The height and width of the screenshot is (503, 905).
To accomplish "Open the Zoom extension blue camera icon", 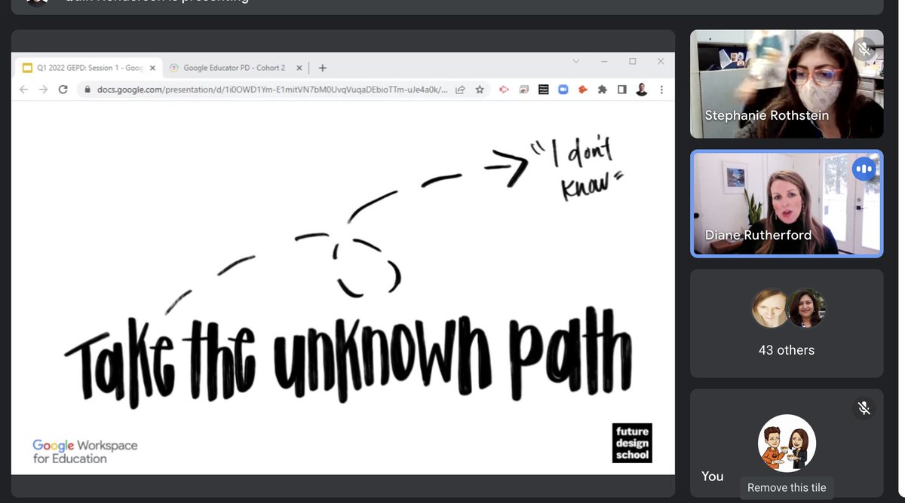I will click(x=563, y=90).
